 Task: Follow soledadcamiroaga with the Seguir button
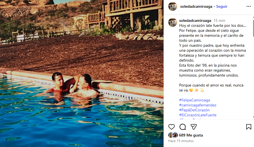222,6
